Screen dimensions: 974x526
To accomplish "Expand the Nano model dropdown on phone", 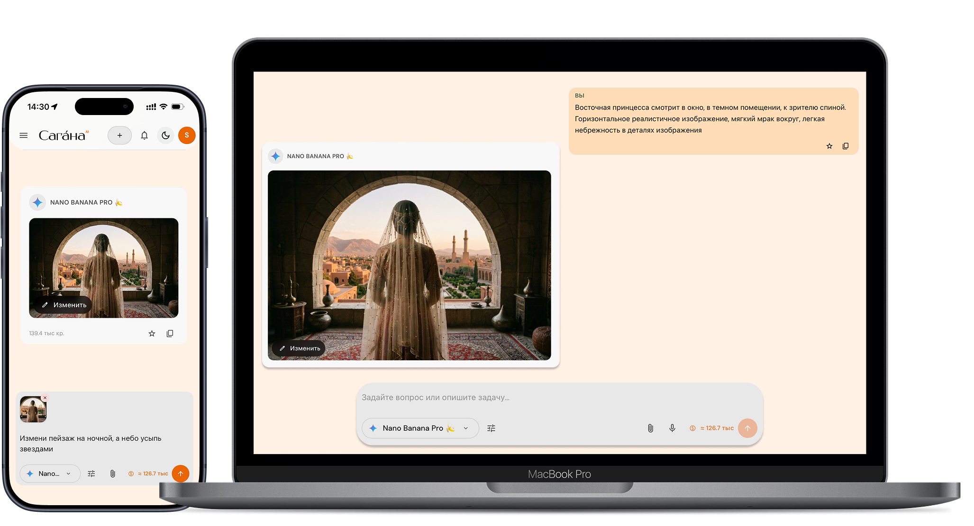I will (50, 473).
